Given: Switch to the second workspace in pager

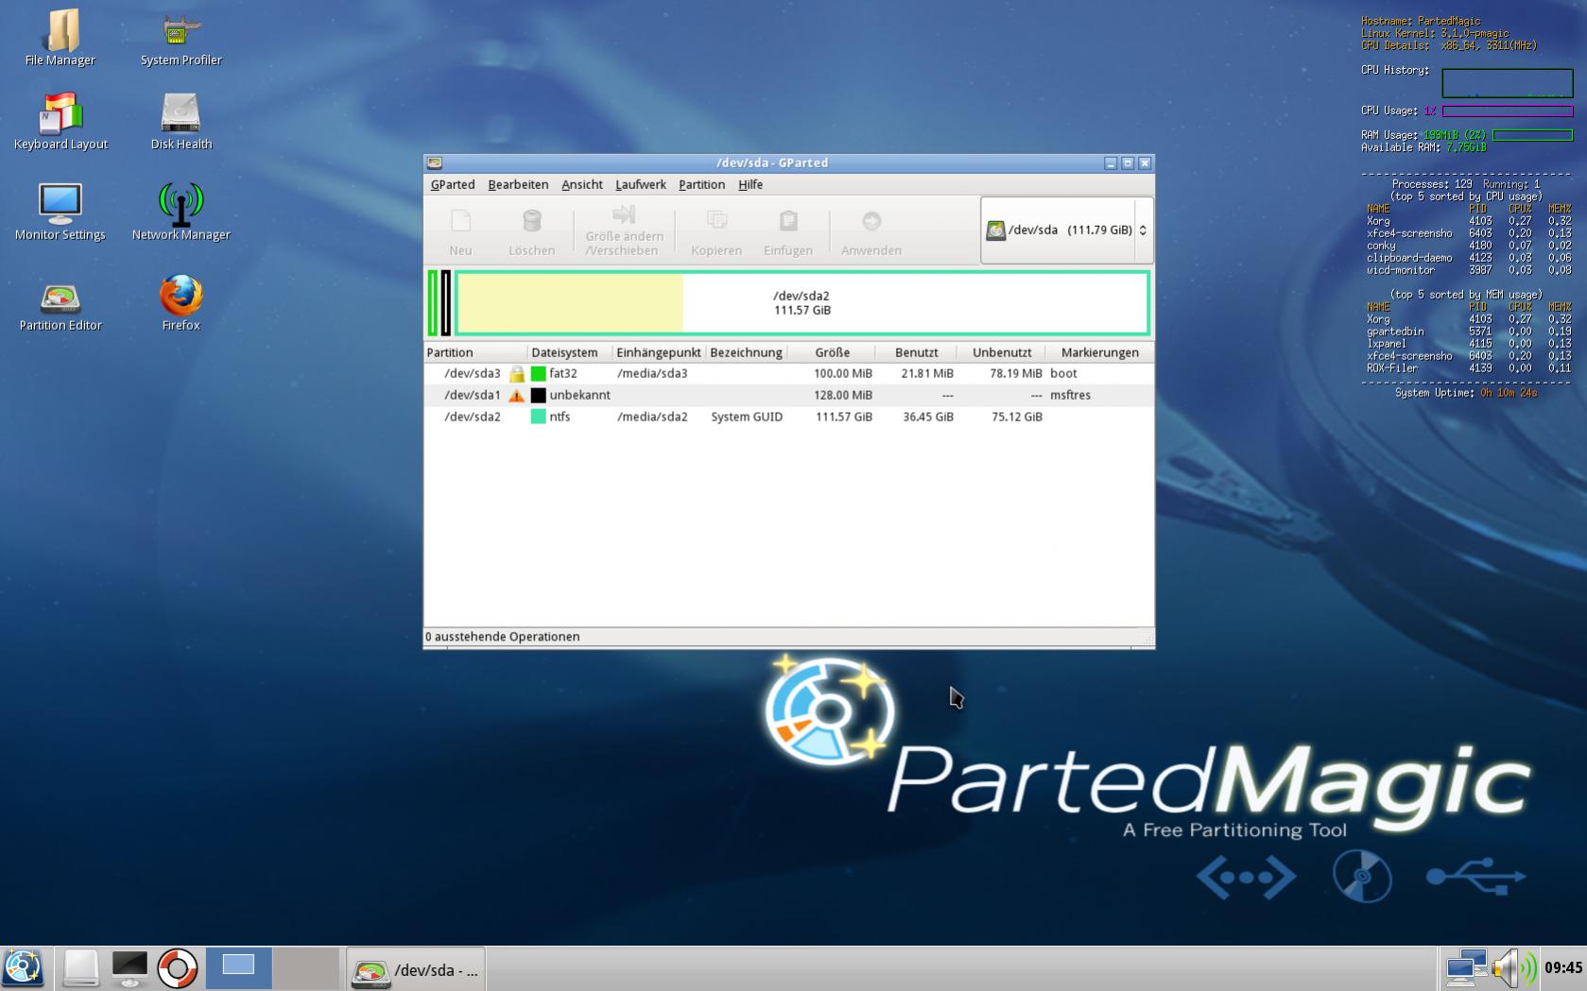Looking at the screenshot, I should [x=305, y=968].
